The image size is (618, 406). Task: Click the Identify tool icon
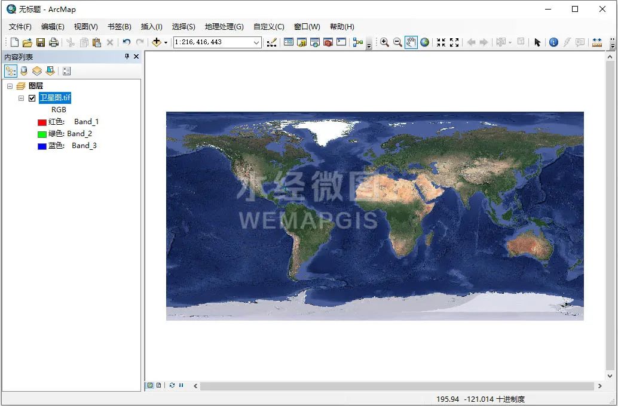(x=553, y=42)
